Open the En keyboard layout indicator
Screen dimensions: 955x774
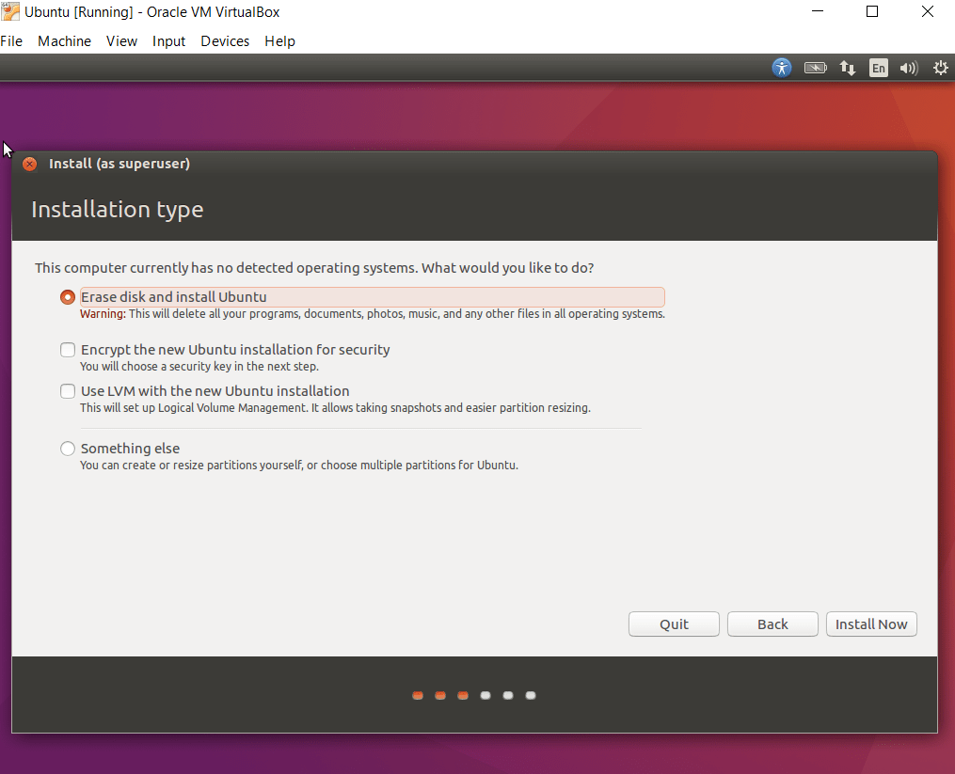coord(878,68)
